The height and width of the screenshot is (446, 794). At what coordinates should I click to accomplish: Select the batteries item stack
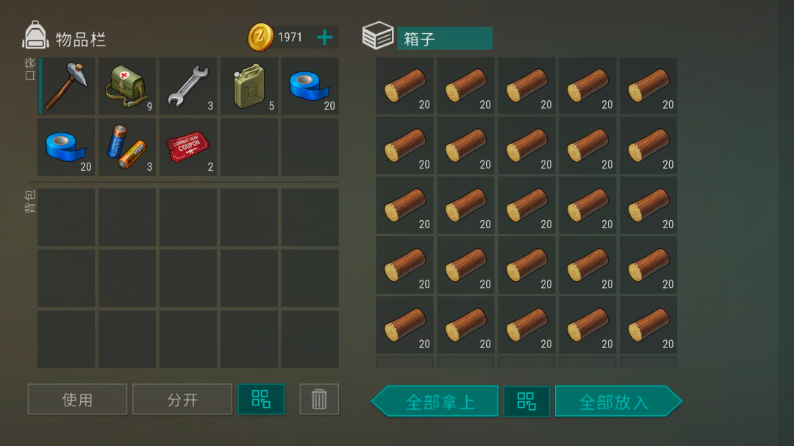point(127,147)
